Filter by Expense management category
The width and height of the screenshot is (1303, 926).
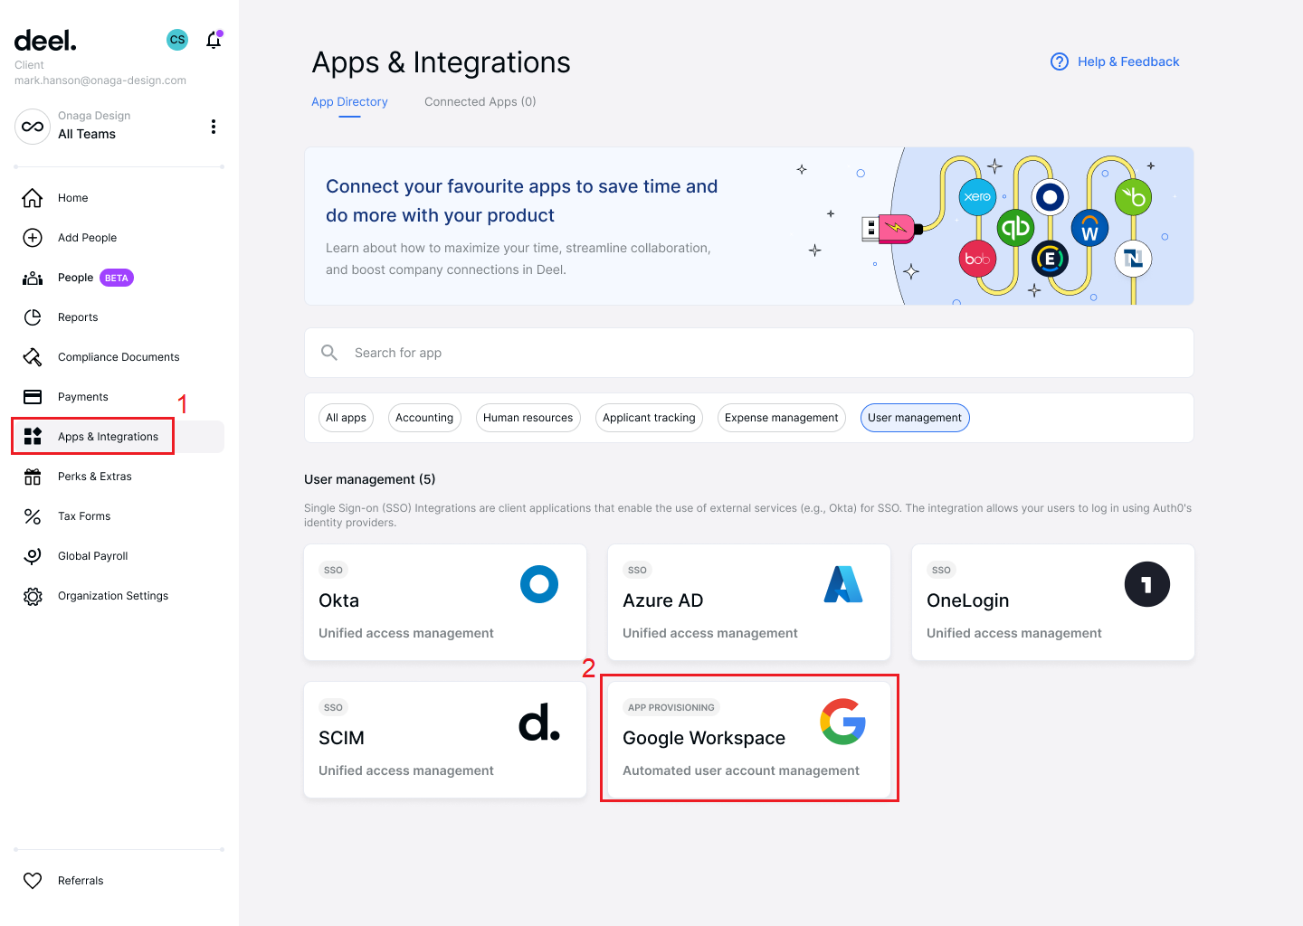pos(782,418)
